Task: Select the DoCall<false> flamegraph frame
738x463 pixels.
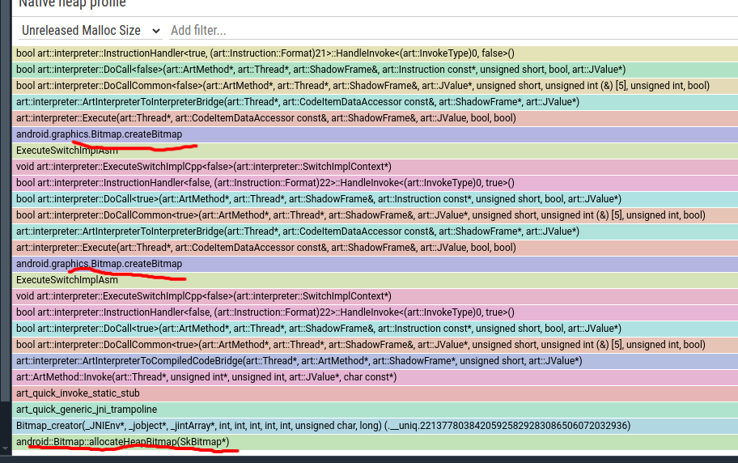Action: click(375, 70)
